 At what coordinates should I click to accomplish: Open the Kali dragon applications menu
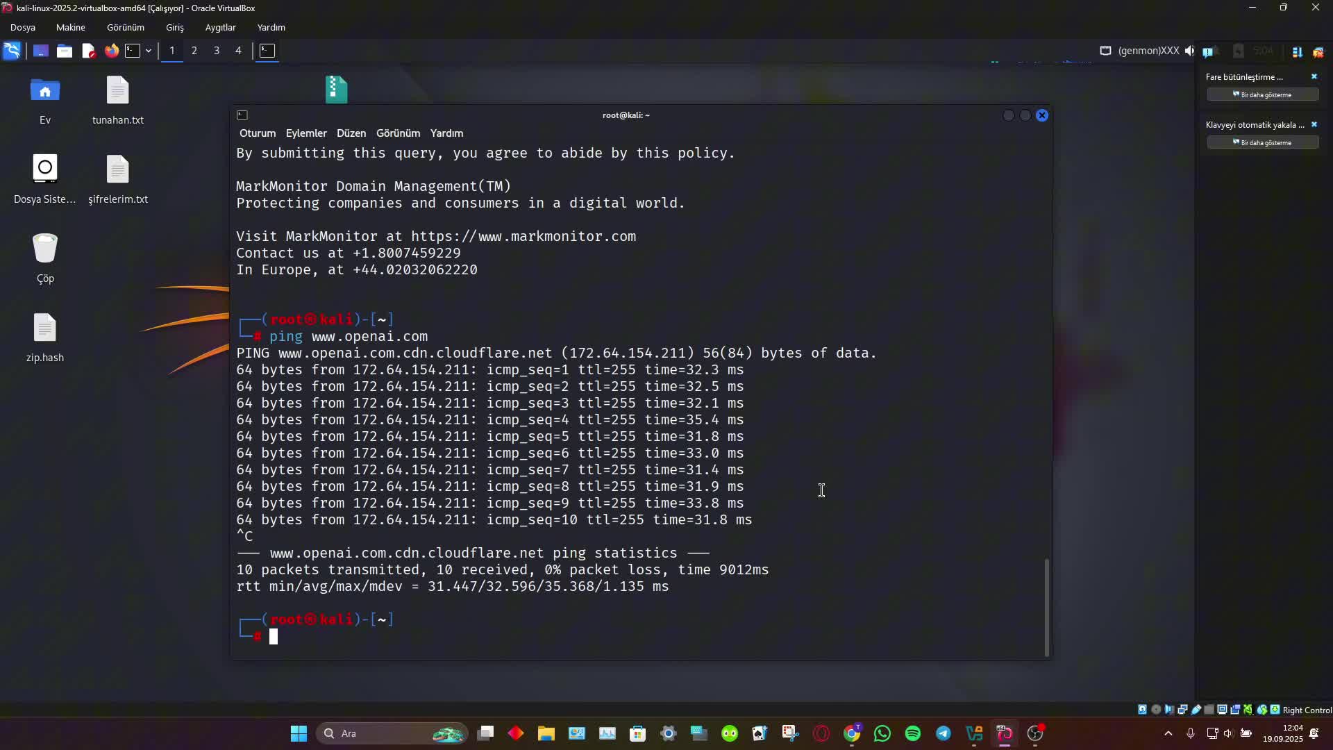pyautogui.click(x=12, y=51)
